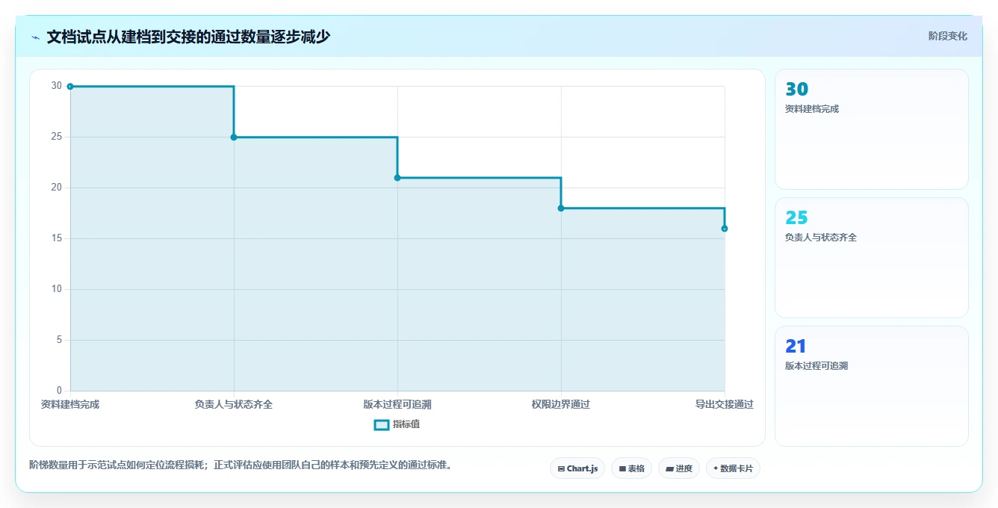Image resolution: width=998 pixels, height=508 pixels.
Task: Click the 版本过程可追溯 x-axis label
Action: coord(397,404)
